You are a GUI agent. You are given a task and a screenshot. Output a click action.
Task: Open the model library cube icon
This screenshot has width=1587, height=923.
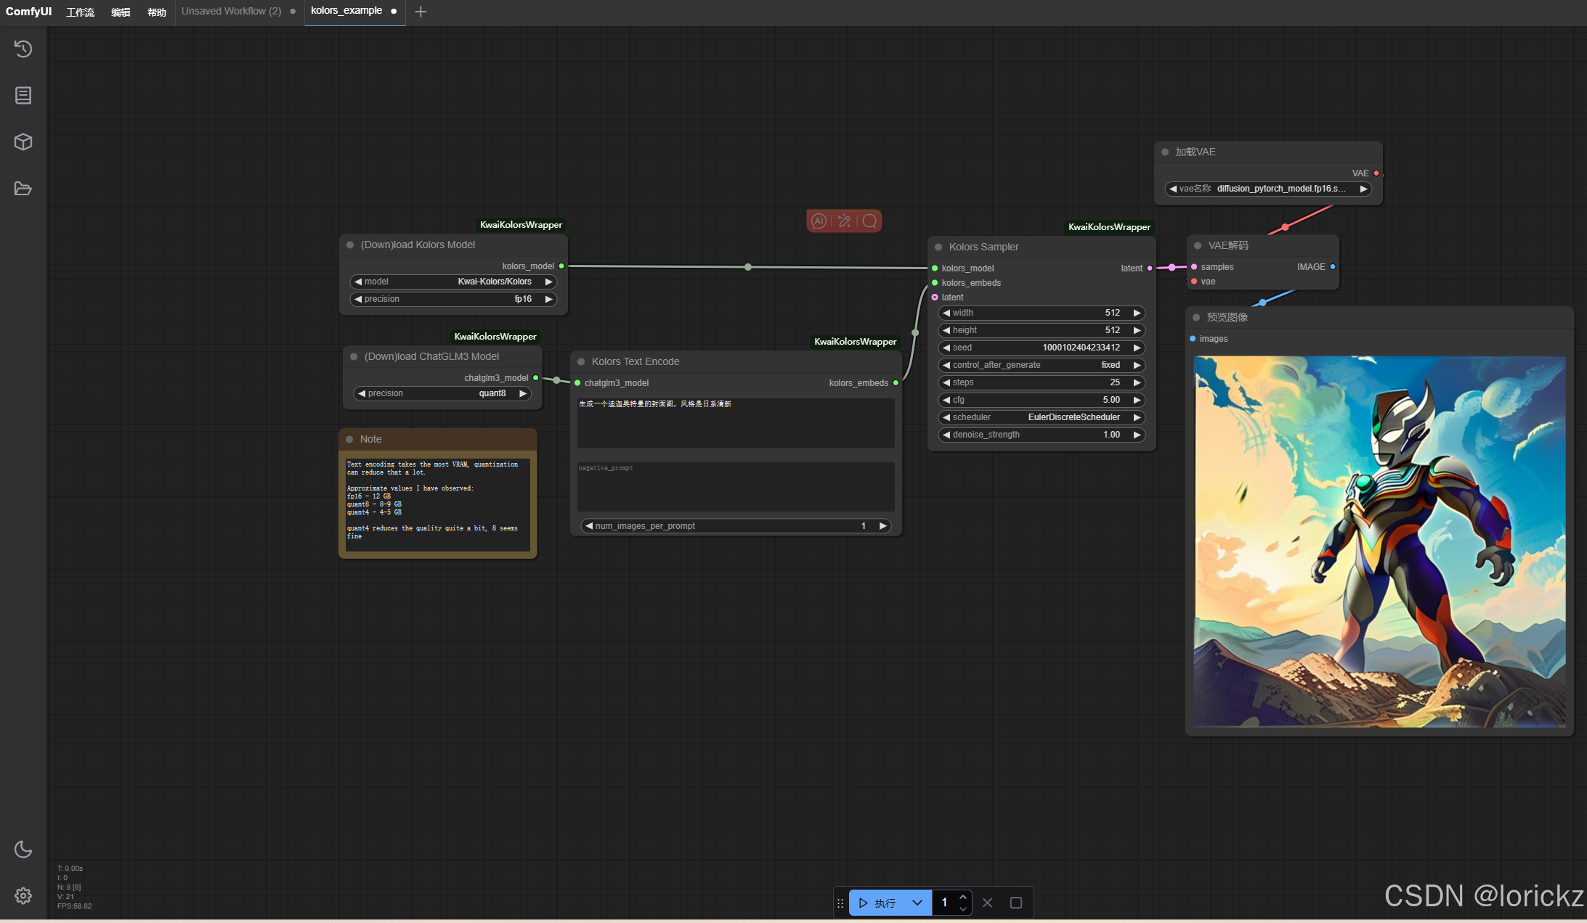click(23, 141)
